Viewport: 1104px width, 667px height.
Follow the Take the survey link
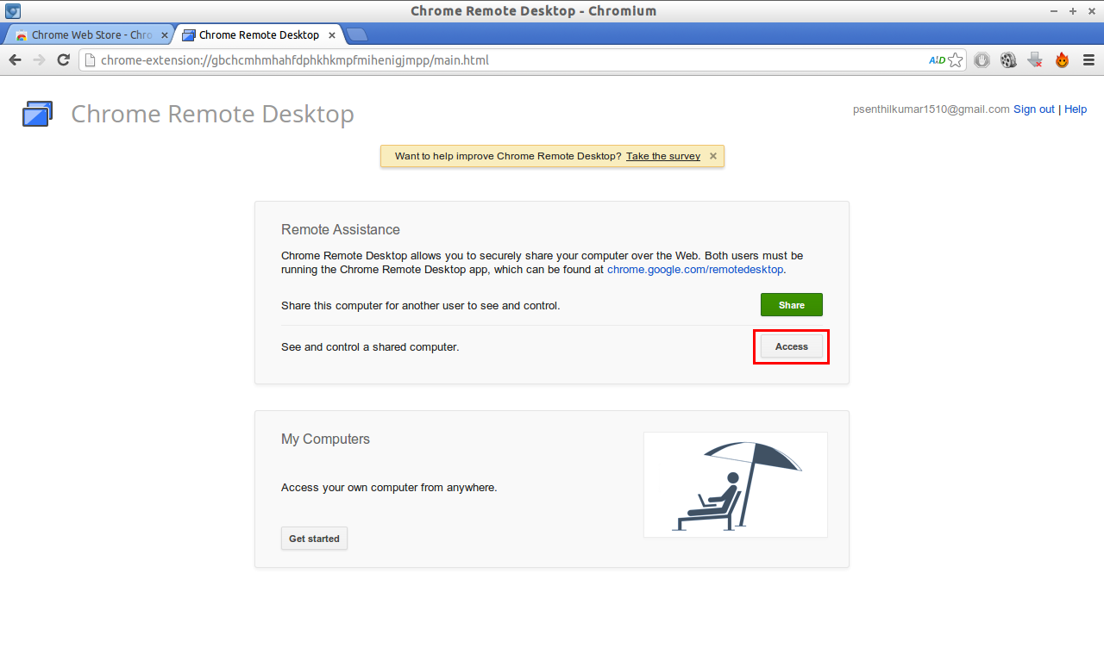(x=663, y=156)
